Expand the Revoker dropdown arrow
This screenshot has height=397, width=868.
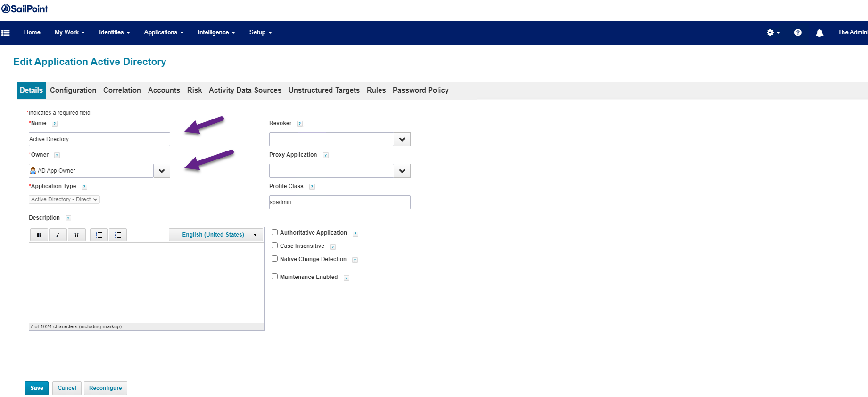point(402,139)
